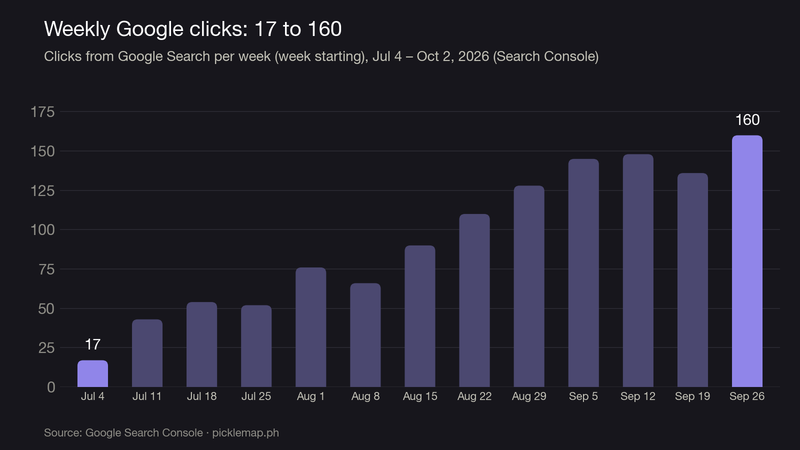Click the "17" value above Jul 4 bar
Viewport: 800px width, 450px height.
pos(92,344)
